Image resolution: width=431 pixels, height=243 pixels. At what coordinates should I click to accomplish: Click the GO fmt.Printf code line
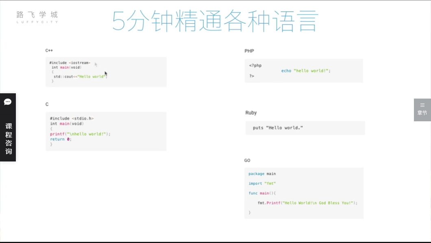(x=307, y=203)
